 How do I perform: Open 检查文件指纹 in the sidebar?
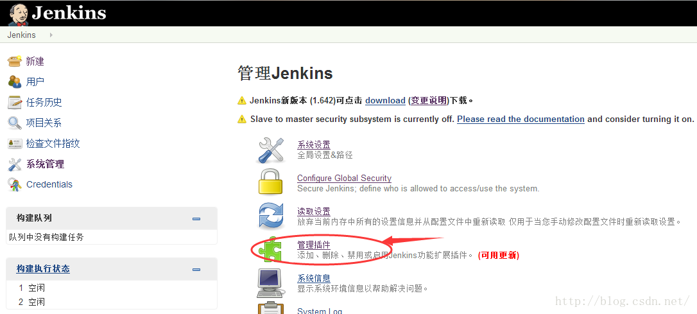click(x=53, y=144)
